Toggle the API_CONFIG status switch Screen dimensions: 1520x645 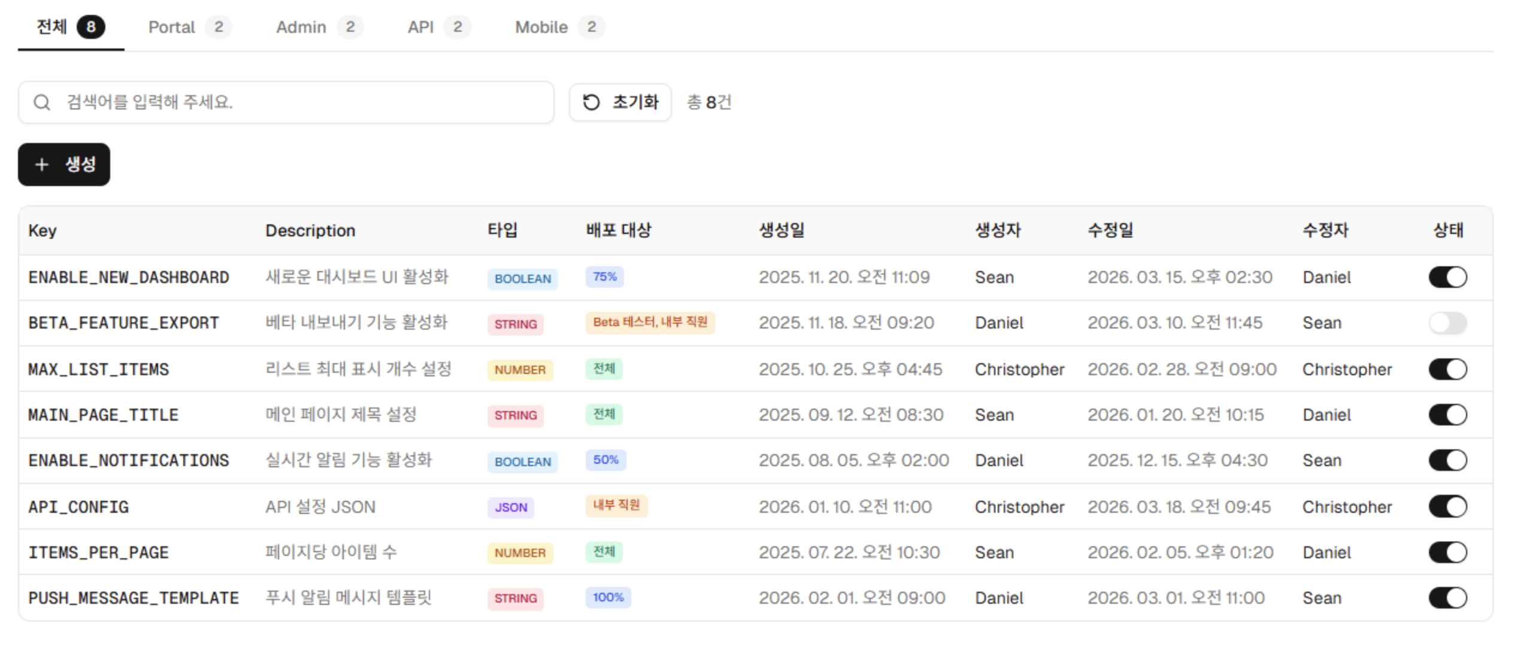(x=1448, y=507)
